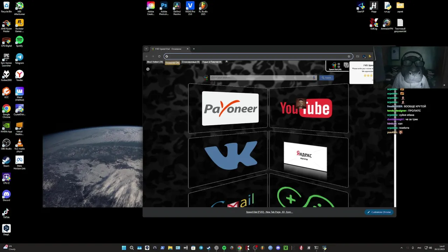Click Customize Chrome button
This screenshot has width=448, height=252.
point(379,212)
